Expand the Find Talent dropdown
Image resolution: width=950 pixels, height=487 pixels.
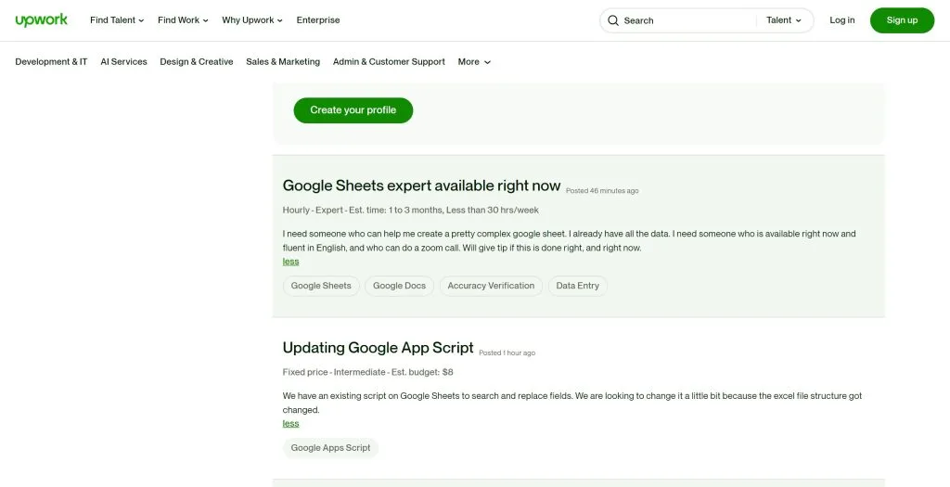tap(117, 20)
